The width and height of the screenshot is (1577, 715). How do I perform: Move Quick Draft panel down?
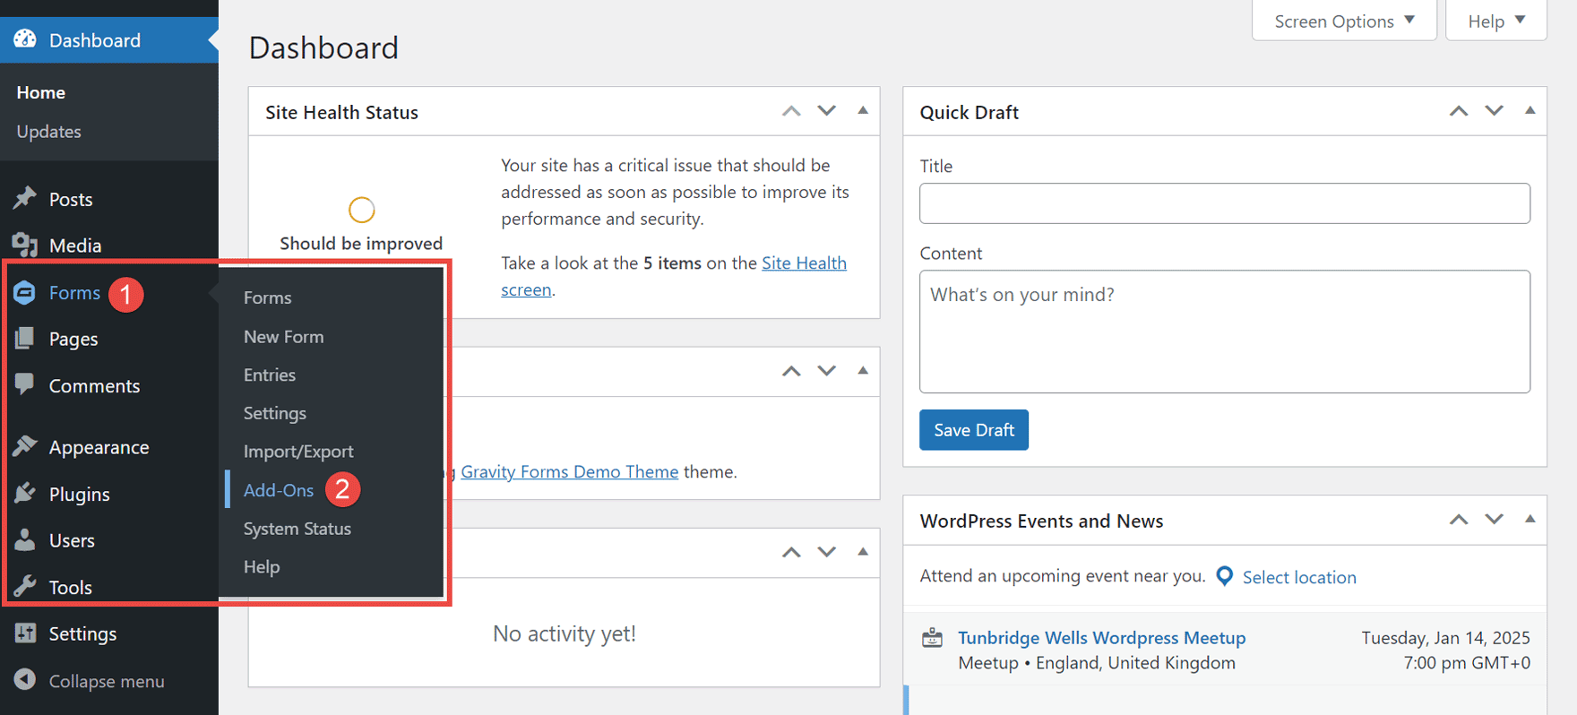click(x=1495, y=111)
